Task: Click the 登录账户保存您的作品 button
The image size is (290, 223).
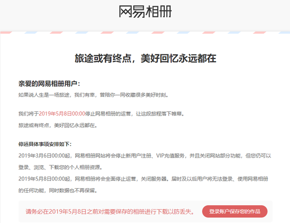Action: click(x=235, y=212)
